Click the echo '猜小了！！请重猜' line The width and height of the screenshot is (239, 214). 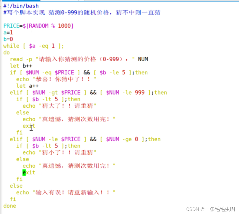(x=59, y=152)
